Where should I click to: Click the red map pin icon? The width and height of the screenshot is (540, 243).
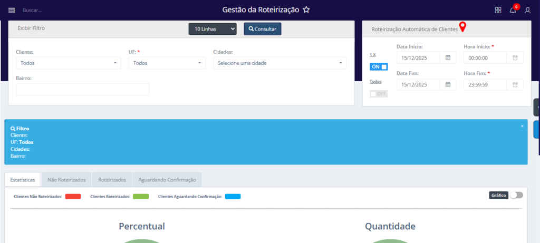463,27
